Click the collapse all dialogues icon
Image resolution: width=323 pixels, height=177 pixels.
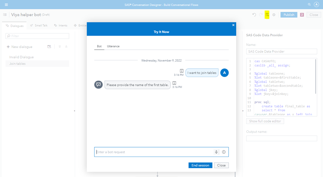pyautogui.click(x=66, y=47)
